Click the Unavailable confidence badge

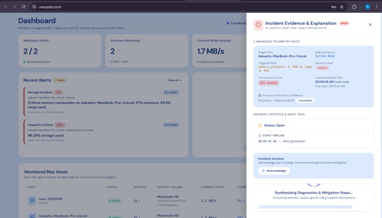point(305,101)
